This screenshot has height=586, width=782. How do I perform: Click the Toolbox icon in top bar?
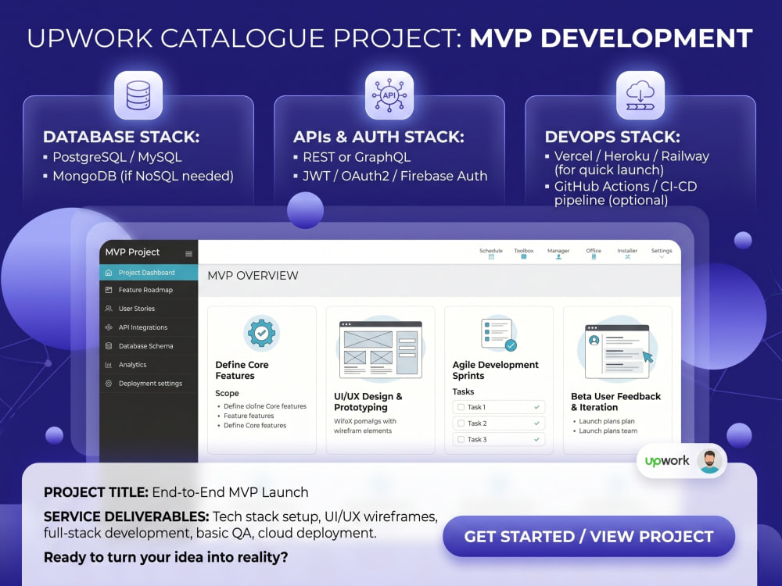[x=524, y=257]
